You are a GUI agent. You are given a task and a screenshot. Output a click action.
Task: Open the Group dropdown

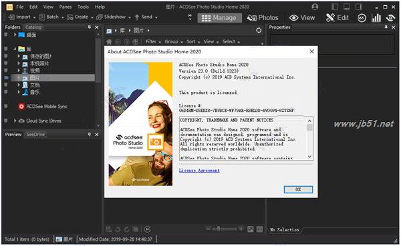click(x=174, y=41)
